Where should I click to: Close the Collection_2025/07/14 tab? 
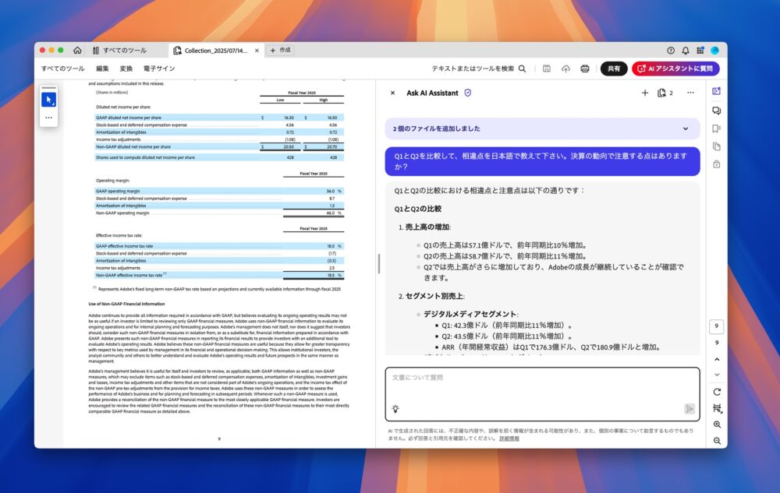click(257, 50)
